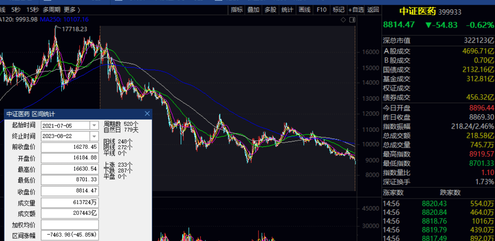The image size is (495, 241).
Task: Select the 画线 drawing tool
Action: tap(304, 10)
